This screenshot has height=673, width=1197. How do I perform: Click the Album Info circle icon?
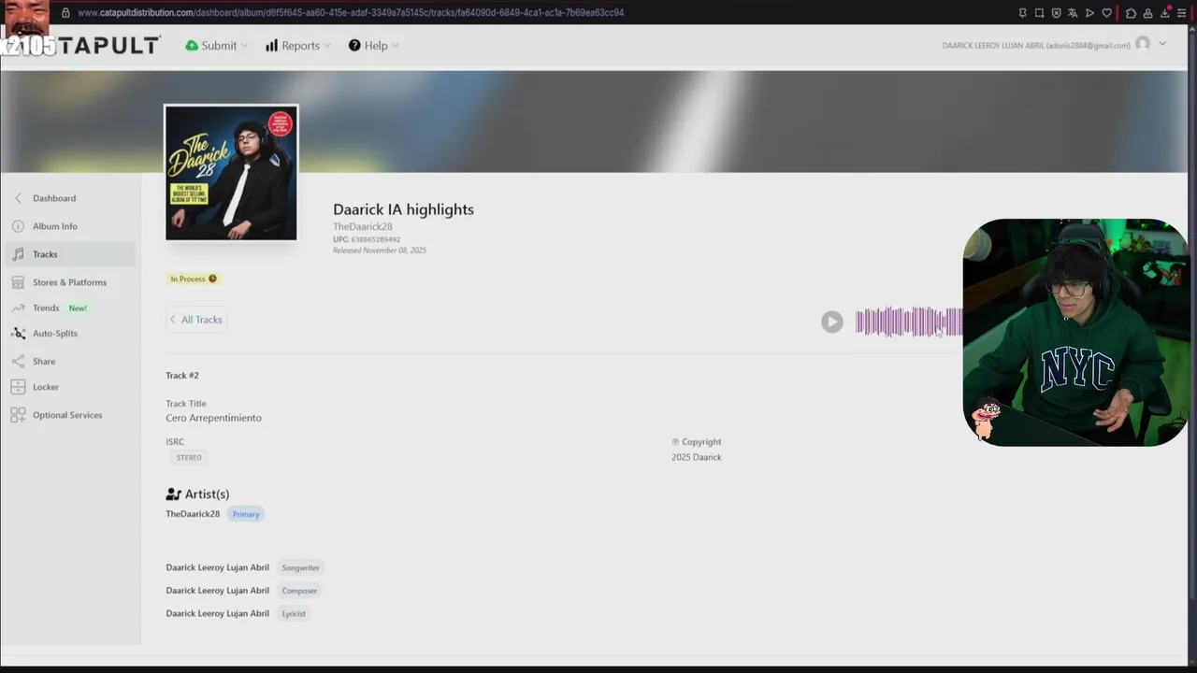18,226
